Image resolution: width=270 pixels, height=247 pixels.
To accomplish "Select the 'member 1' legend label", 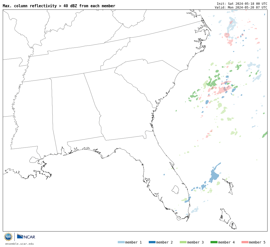I will point(133,242).
